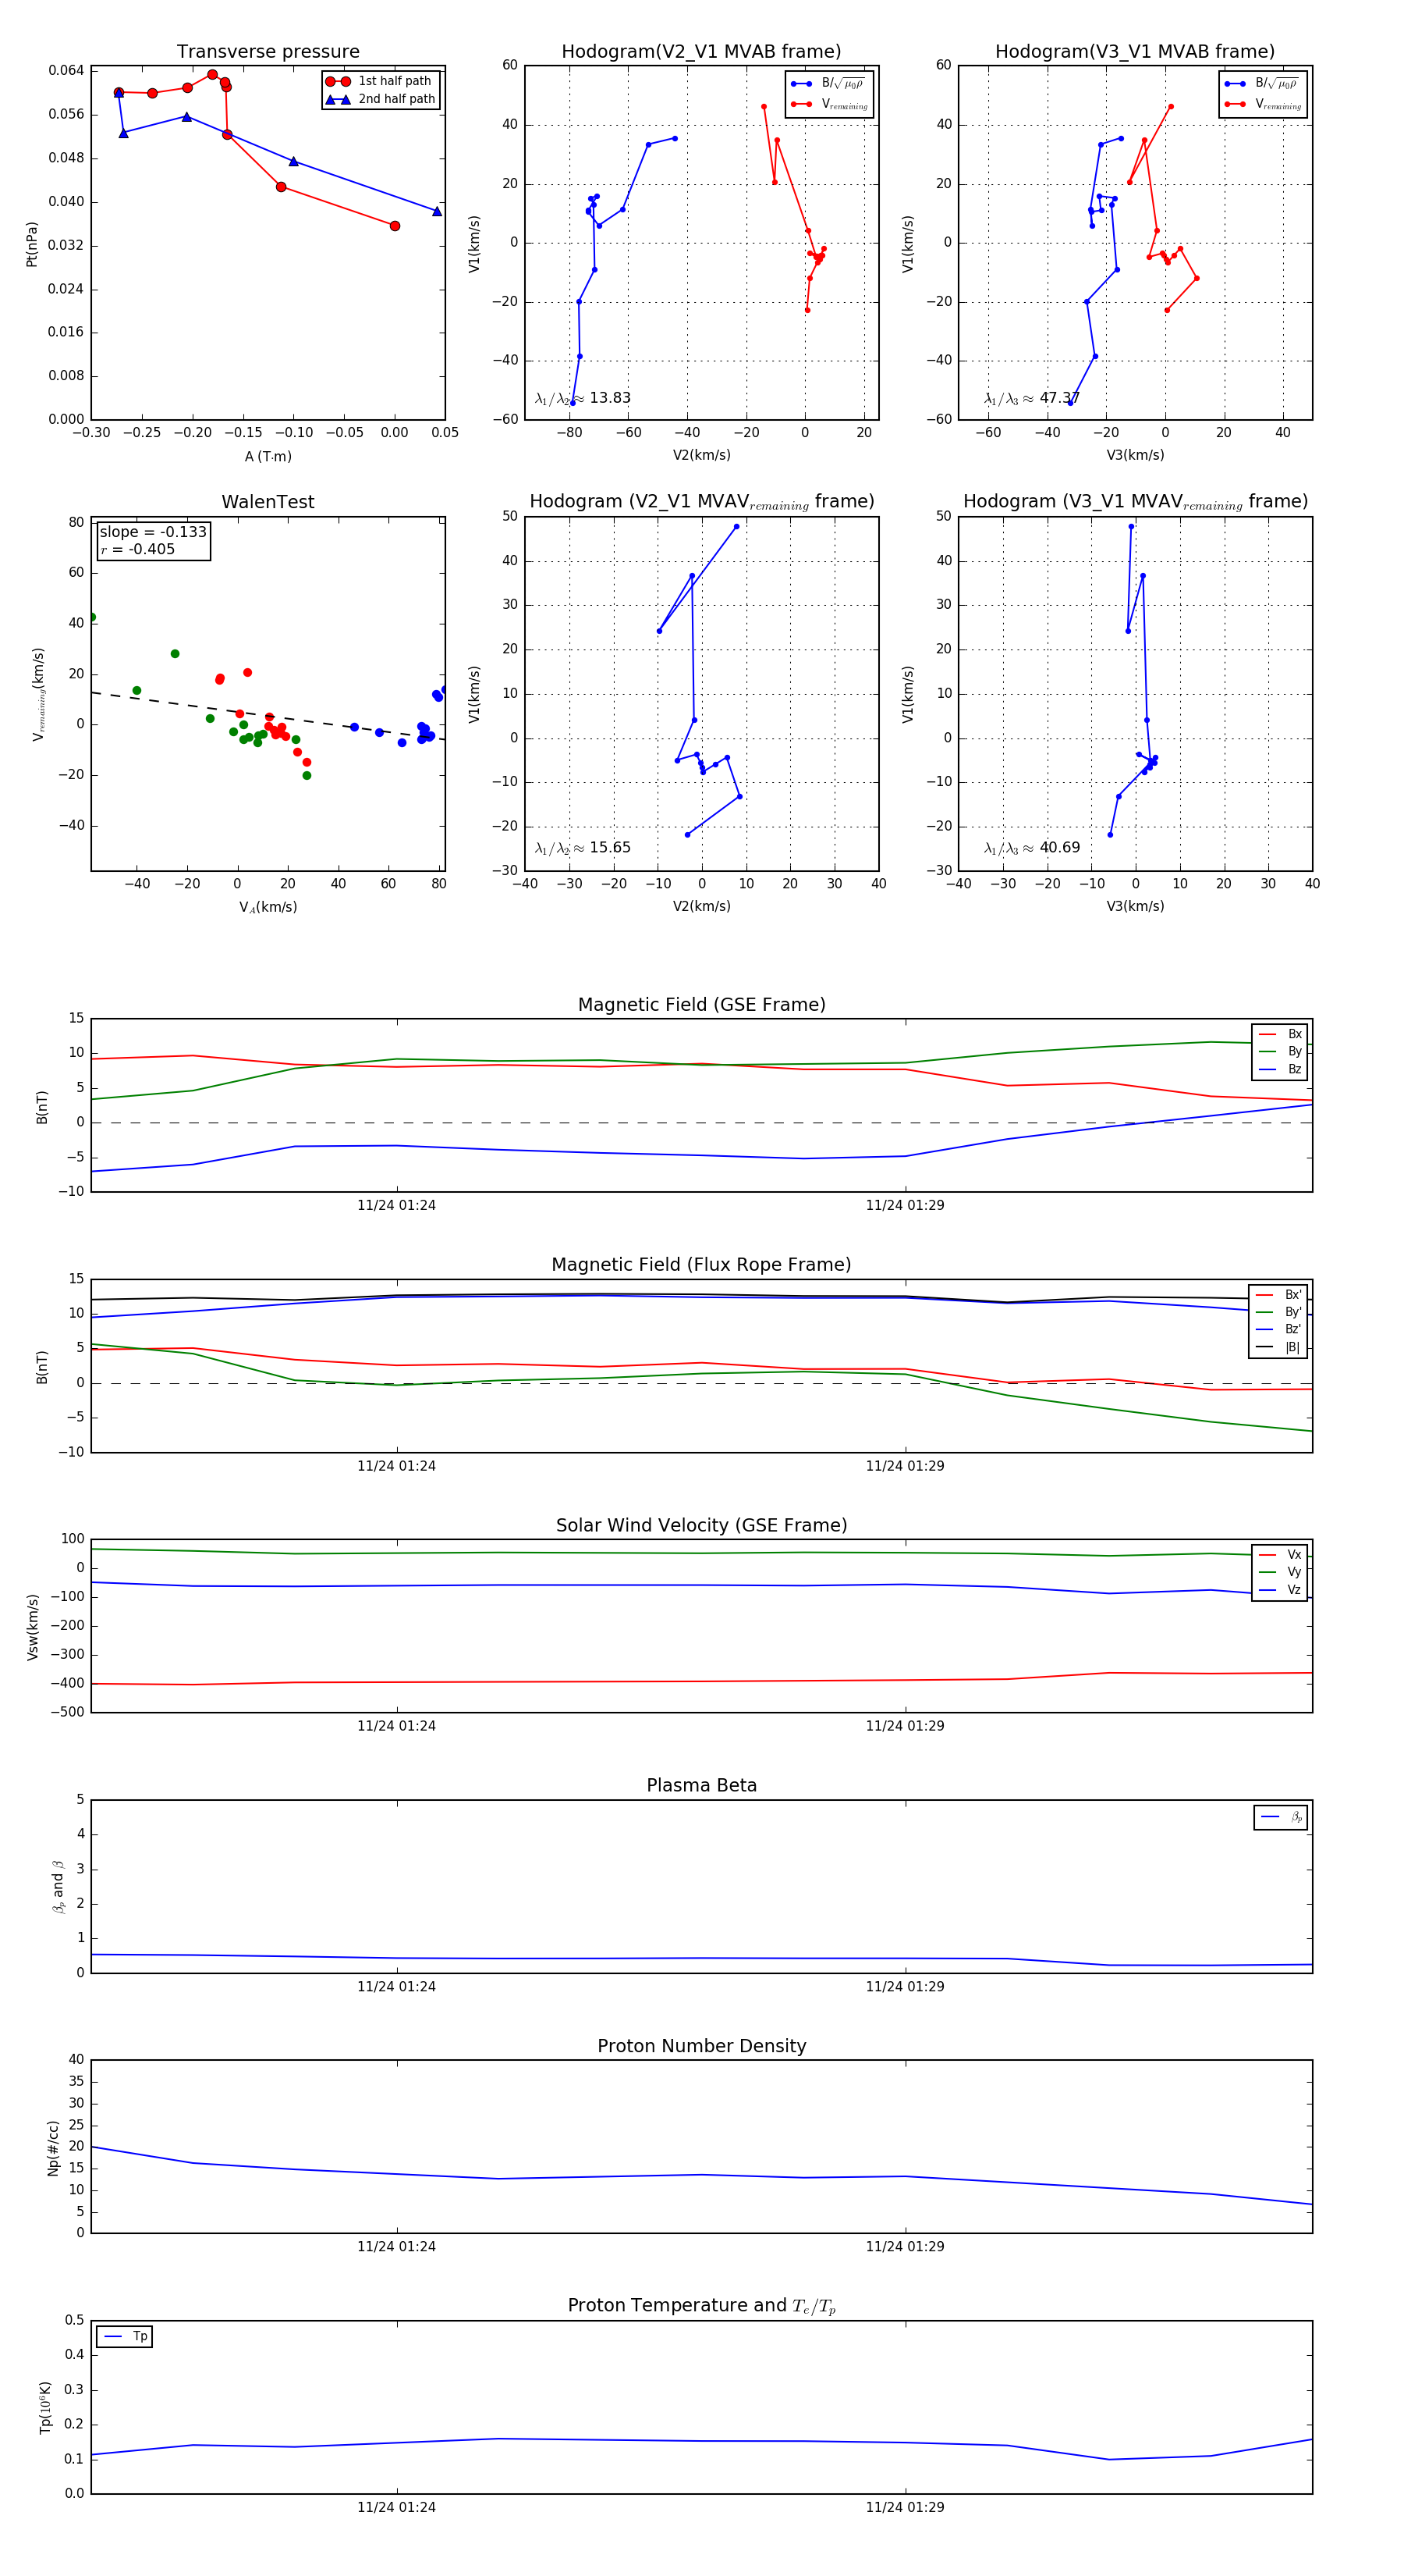
Task: Click '11/24 01:24' tick under GSE Magnetic Field plot
Action: (x=397, y=1205)
